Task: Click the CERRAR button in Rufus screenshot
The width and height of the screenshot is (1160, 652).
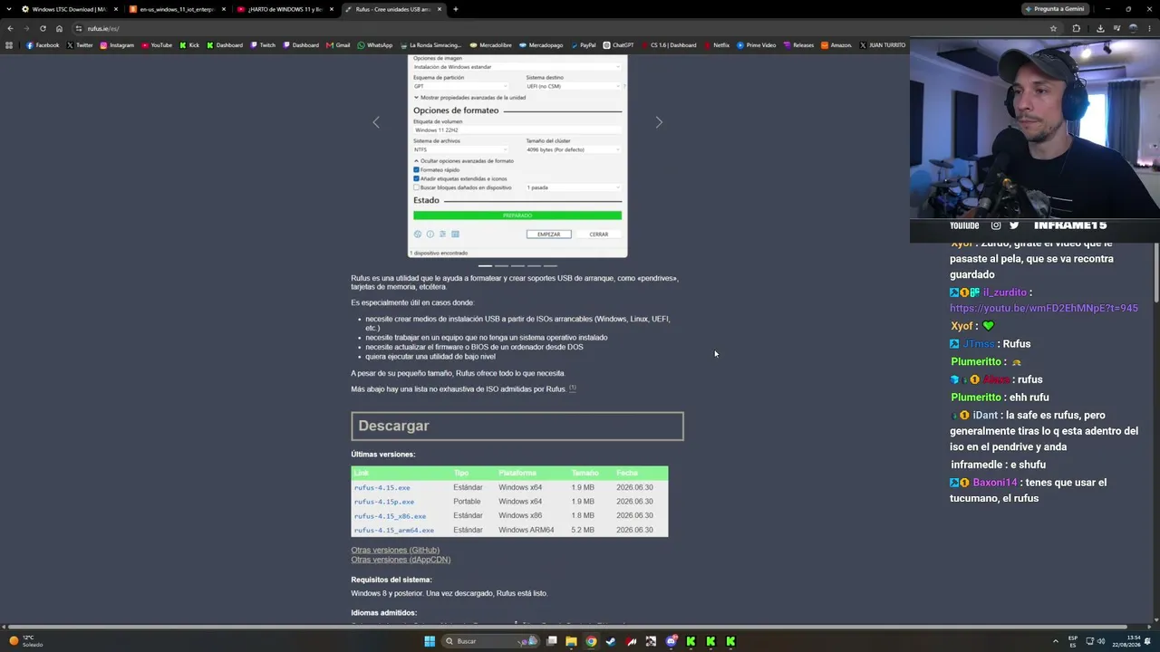Action: click(599, 235)
